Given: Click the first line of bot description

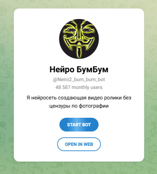Looking at the screenshot, I should tap(79, 98).
